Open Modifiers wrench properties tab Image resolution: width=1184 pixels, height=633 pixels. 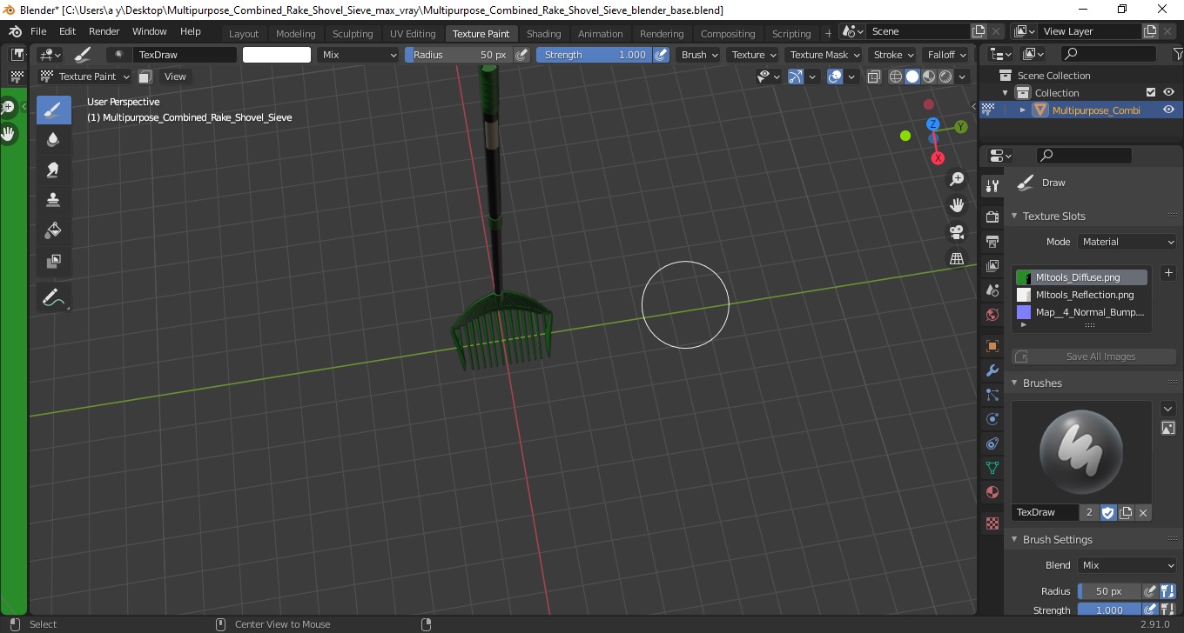992,370
